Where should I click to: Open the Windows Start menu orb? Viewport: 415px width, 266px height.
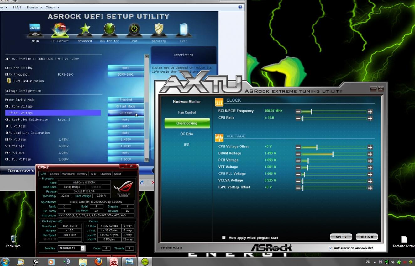(x=5, y=262)
